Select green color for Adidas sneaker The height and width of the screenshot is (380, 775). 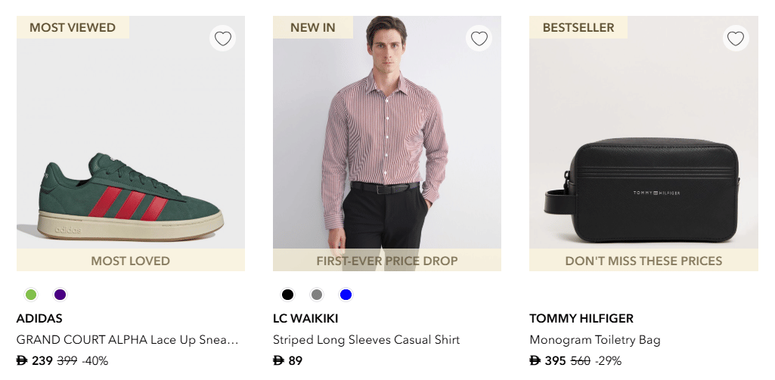coord(31,295)
